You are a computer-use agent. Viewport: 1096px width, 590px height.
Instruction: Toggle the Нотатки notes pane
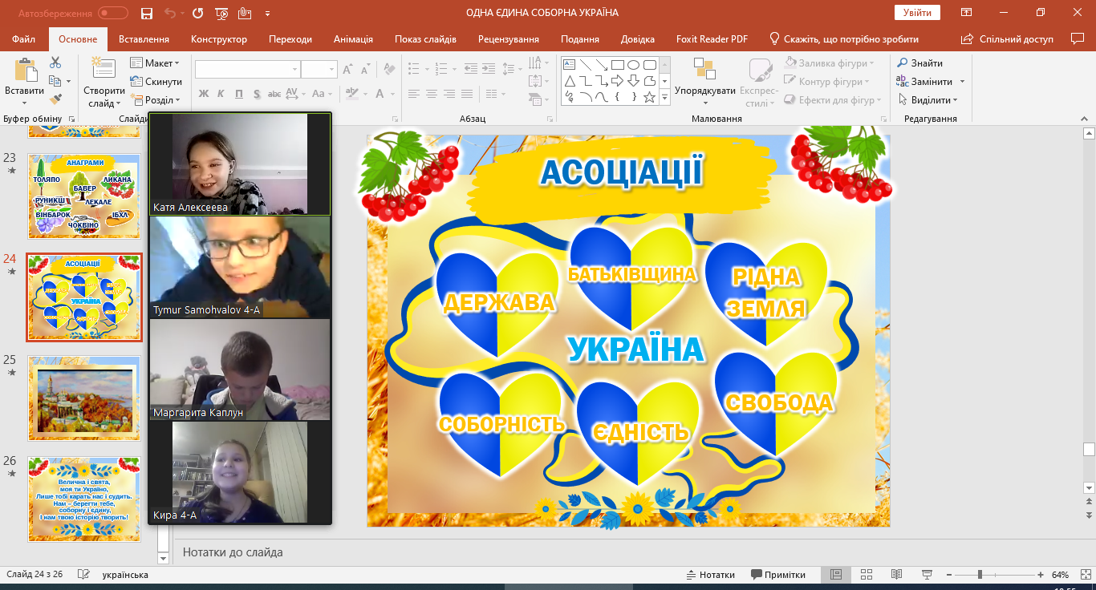click(710, 575)
